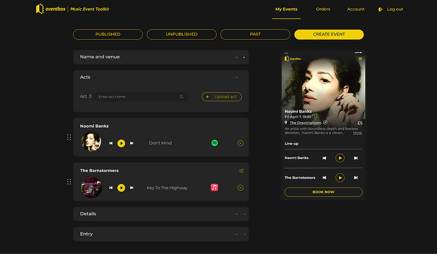Click the Naomi Banks act card heading

[x=94, y=126]
